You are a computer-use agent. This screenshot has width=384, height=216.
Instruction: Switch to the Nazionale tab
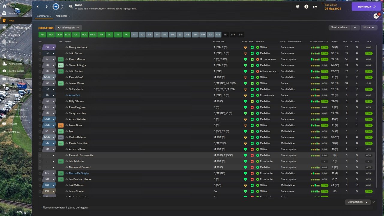pyautogui.click(x=63, y=16)
